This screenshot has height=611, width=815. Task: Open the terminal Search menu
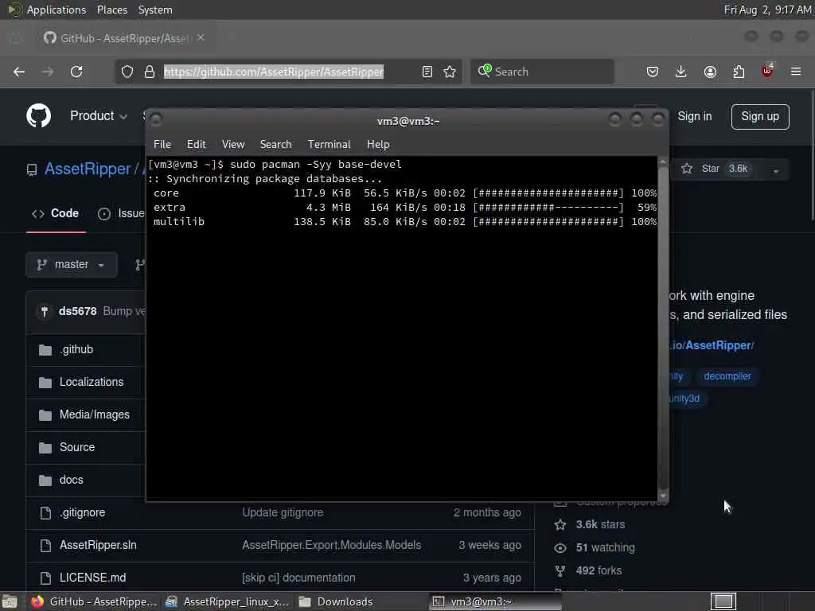pos(275,145)
